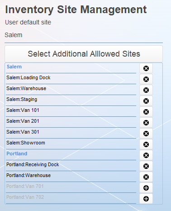Select the blue Salem group heading

pyautogui.click(x=14, y=67)
